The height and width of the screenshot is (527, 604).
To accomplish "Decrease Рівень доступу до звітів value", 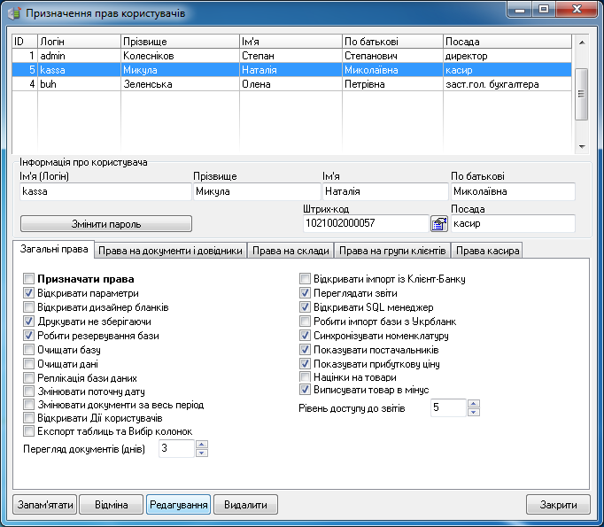I will point(473,412).
